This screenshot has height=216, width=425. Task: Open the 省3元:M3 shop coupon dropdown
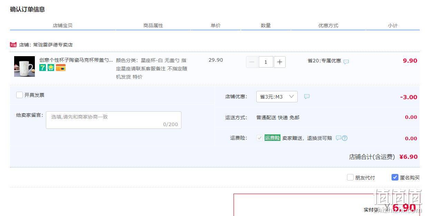277,96
